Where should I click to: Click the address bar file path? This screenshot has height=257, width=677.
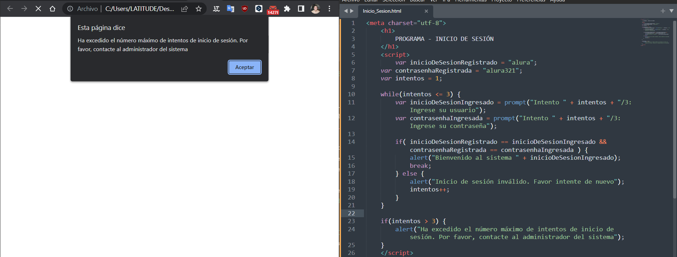point(140,9)
